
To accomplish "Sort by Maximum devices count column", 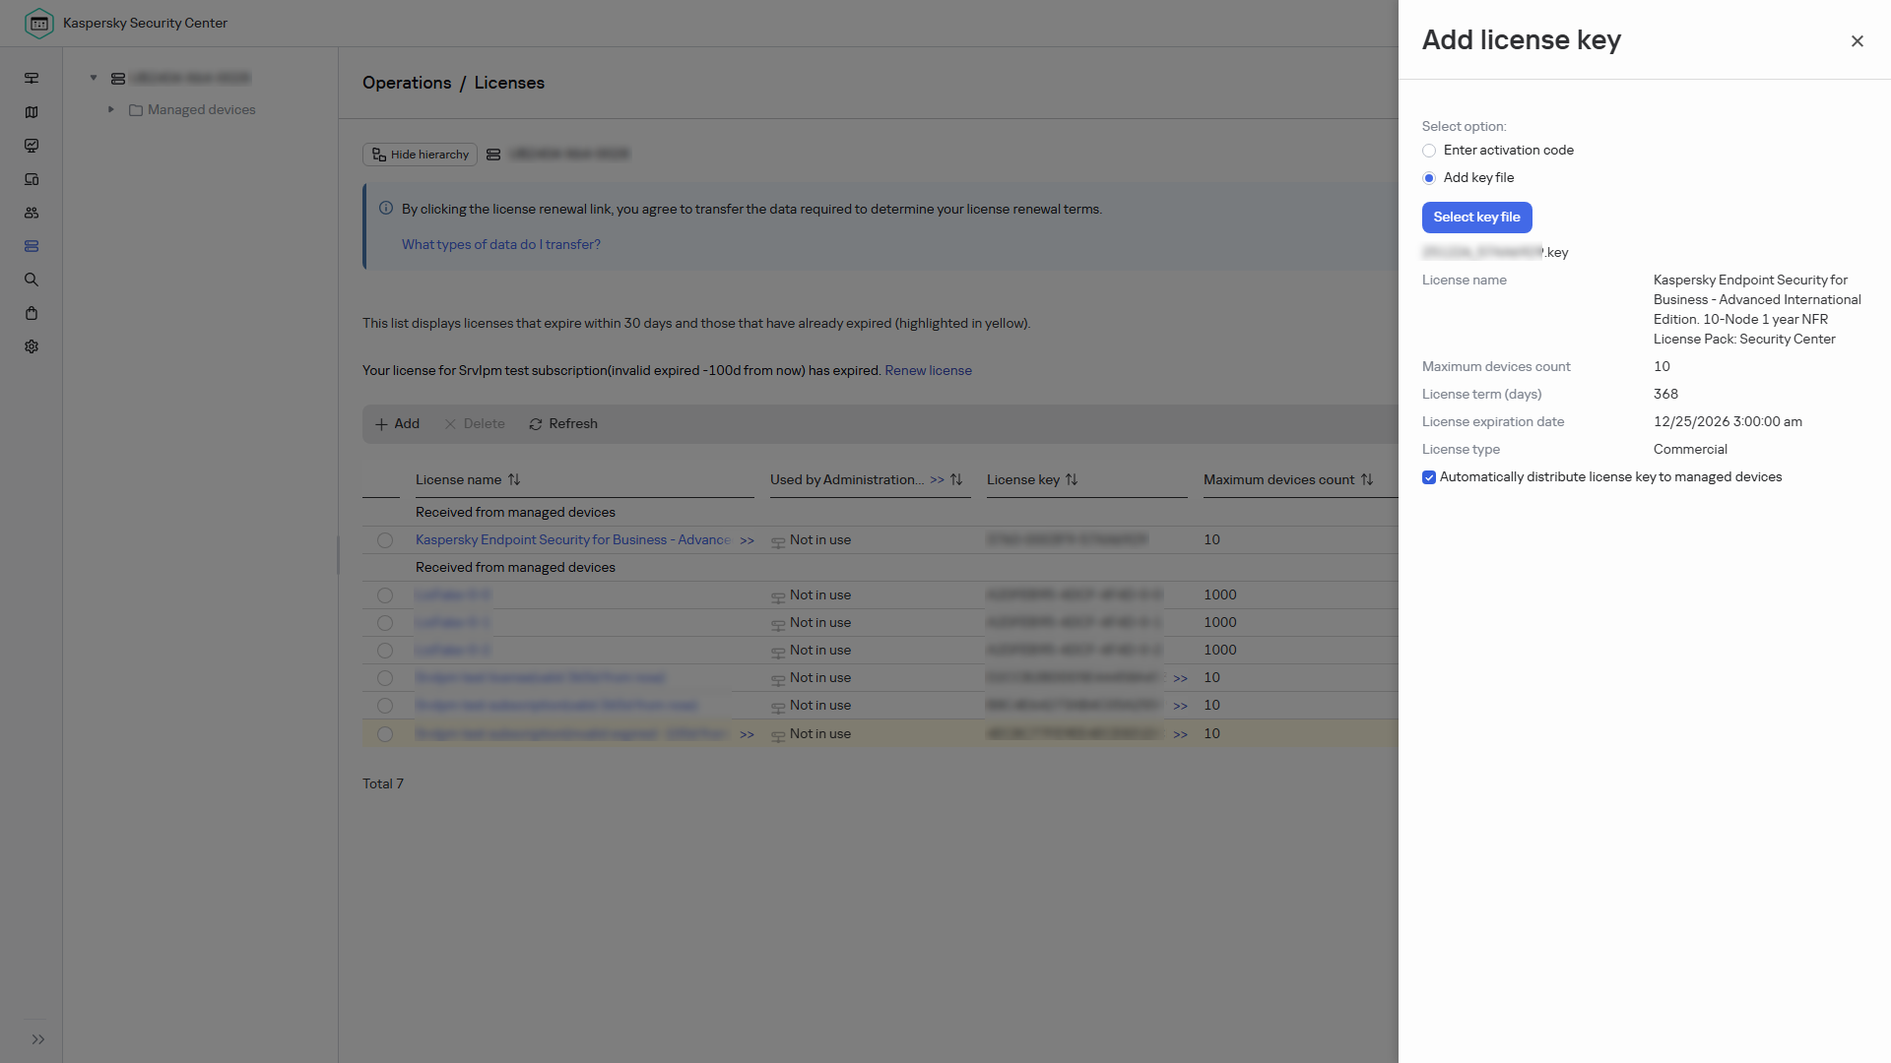I will (1366, 479).
